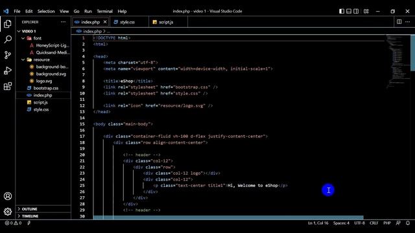
Task: Open background-bo svg file
Action: pos(52,67)
